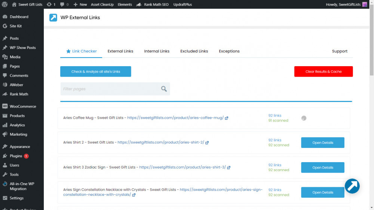The image size is (374, 210).
Task: Click Clear Results & Cache button
Action: (x=324, y=71)
